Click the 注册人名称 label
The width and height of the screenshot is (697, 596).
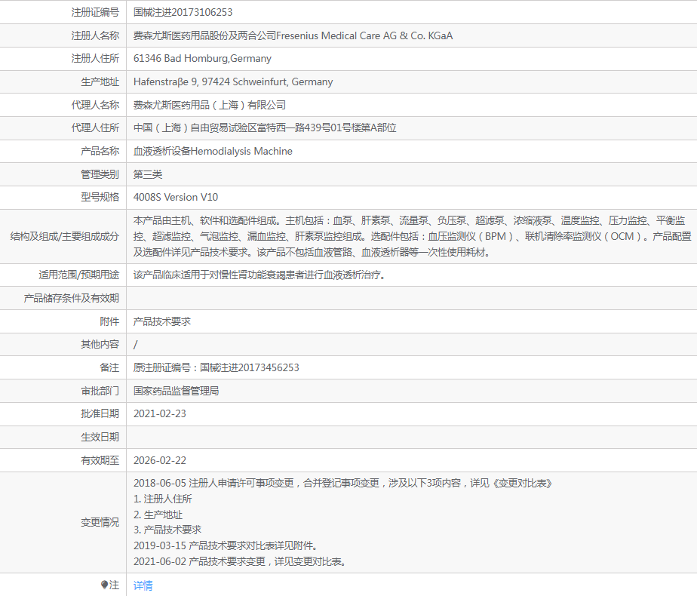95,35
